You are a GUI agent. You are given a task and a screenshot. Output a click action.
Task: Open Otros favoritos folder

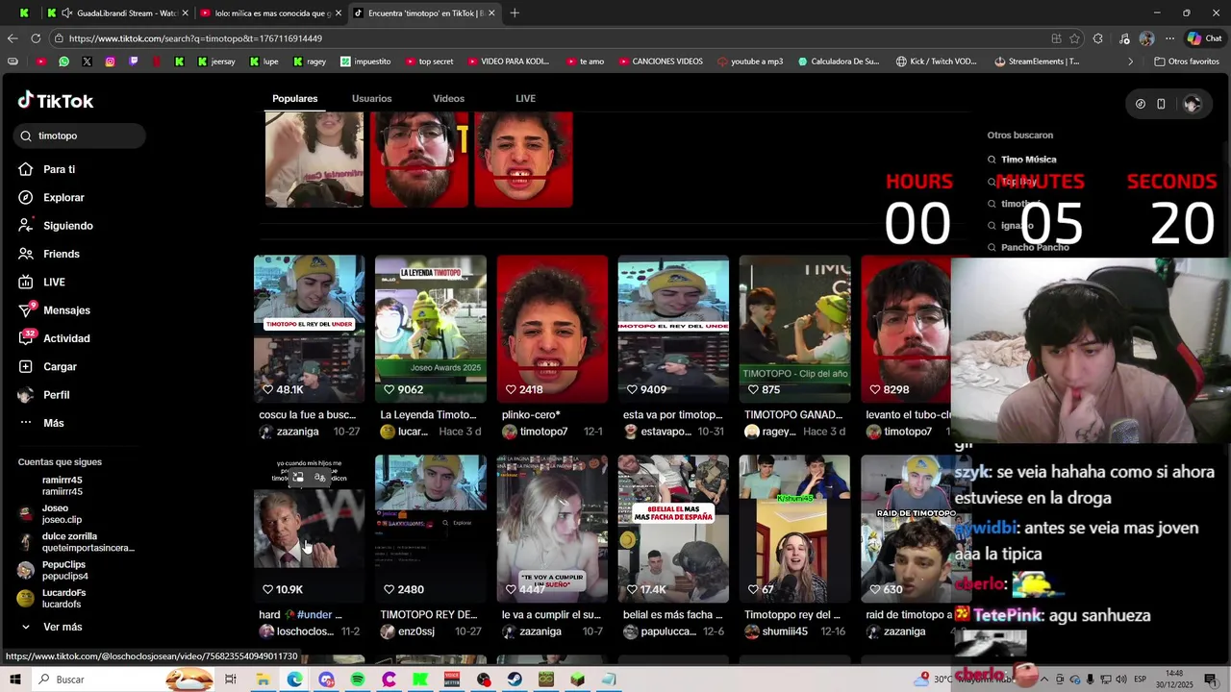coord(1186,62)
